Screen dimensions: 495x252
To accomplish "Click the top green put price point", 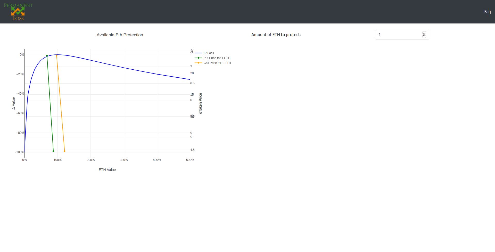I will 47,56.
